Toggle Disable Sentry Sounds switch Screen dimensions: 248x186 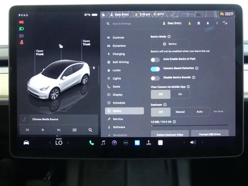point(155,78)
